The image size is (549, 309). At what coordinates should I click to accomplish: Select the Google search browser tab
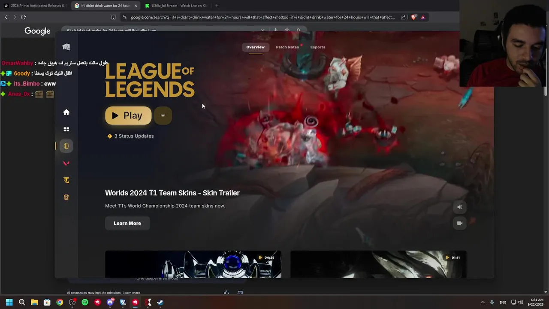tap(105, 6)
